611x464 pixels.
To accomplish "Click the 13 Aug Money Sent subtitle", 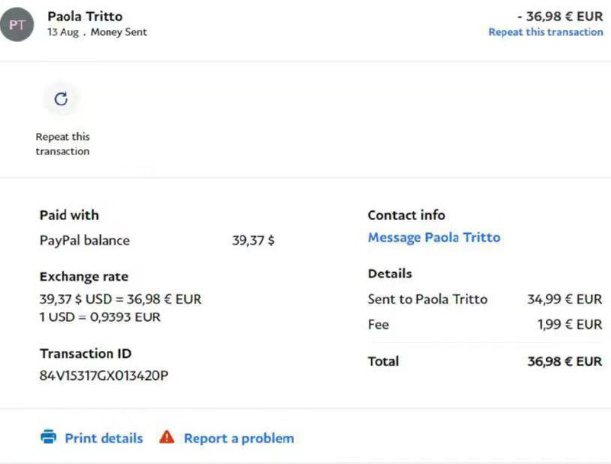I will tap(97, 32).
